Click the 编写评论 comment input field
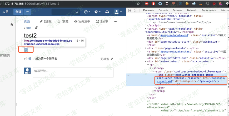Viewport: 229px width, 116px height. click(x=73, y=73)
